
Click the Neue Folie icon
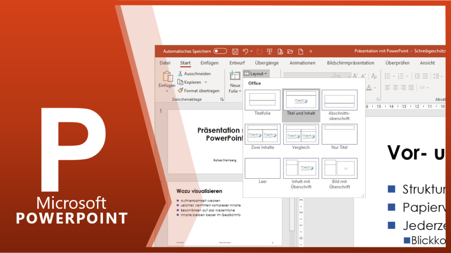(x=235, y=76)
